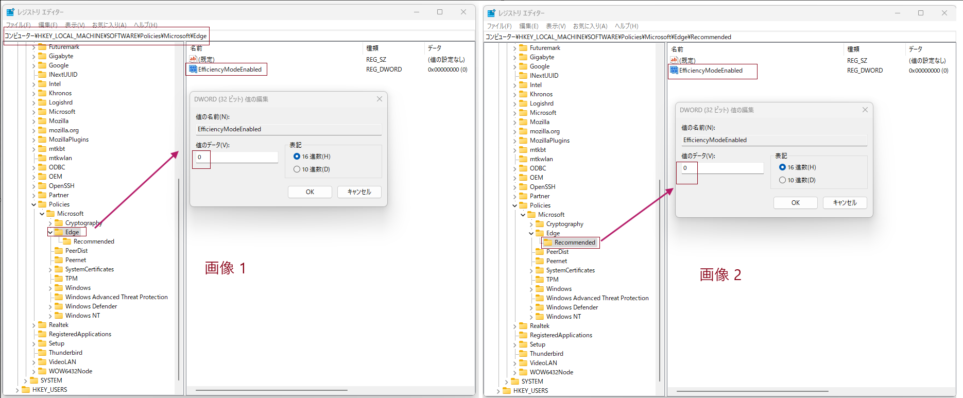963x398 pixels.
Task: Click (既定) string value icon in left window
Action: [x=193, y=59]
